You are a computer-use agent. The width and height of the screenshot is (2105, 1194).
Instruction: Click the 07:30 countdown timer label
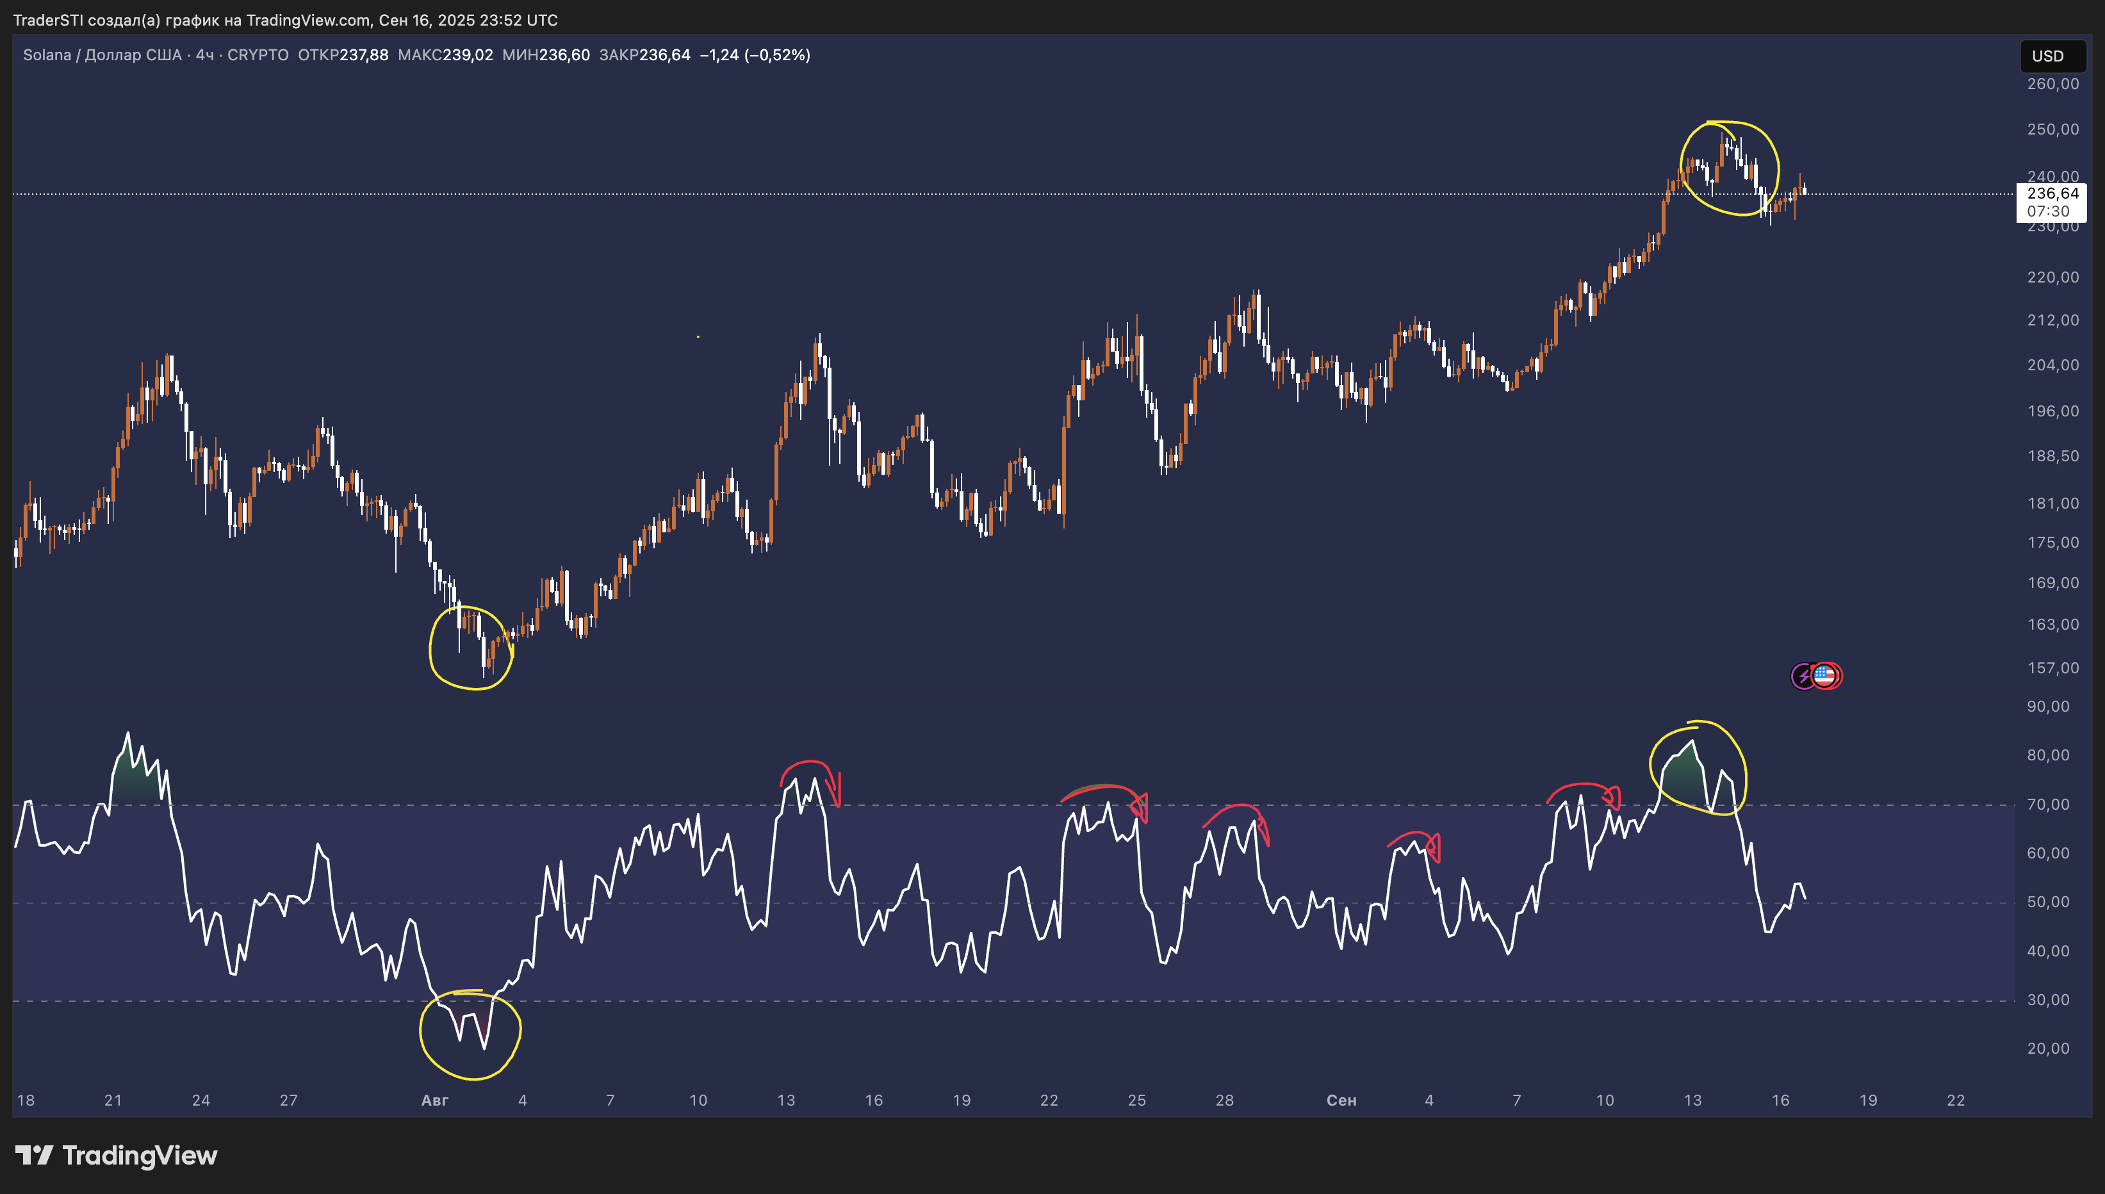click(x=2047, y=211)
